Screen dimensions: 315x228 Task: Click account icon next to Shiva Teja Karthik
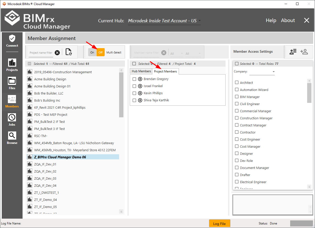pyautogui.click(x=140, y=100)
